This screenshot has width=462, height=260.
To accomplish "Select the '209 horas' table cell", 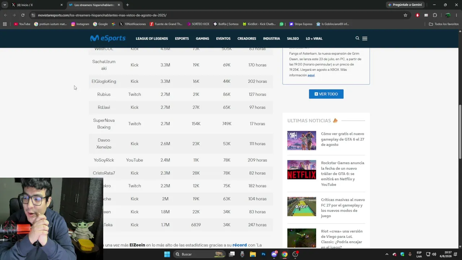I will coord(257,160).
